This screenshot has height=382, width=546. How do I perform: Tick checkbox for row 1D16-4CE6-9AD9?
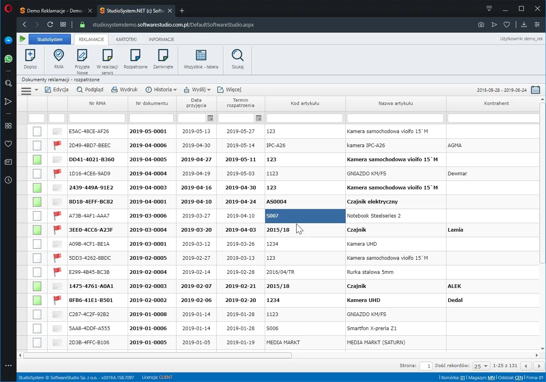[37, 173]
